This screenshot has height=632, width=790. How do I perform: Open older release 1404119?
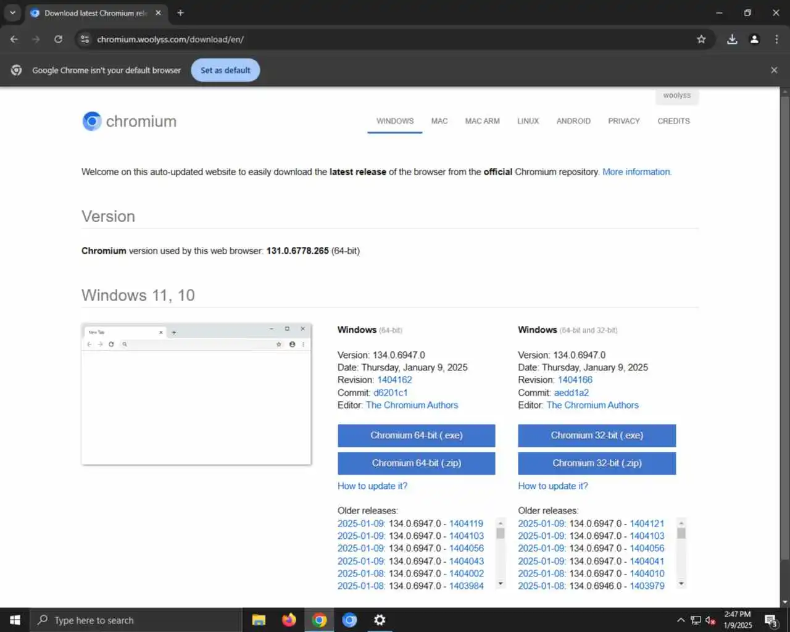(x=466, y=523)
